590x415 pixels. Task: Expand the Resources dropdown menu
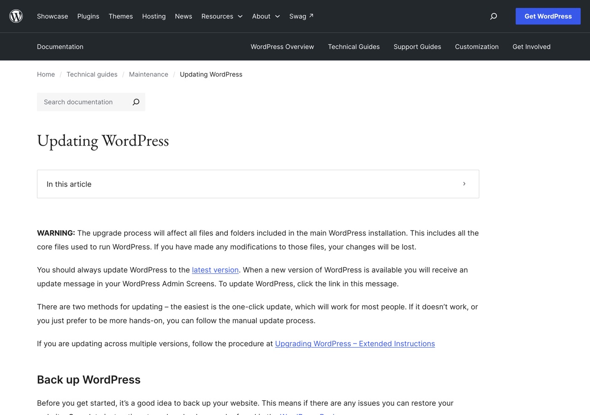[222, 16]
